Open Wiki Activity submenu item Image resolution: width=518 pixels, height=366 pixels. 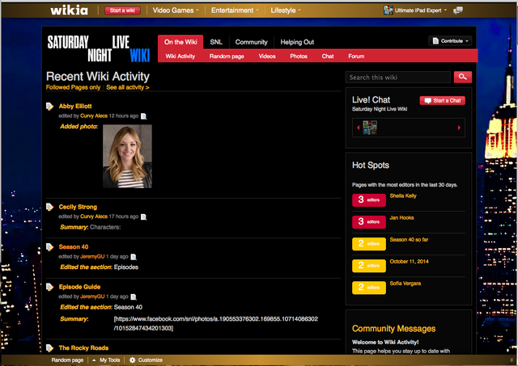[x=180, y=56]
